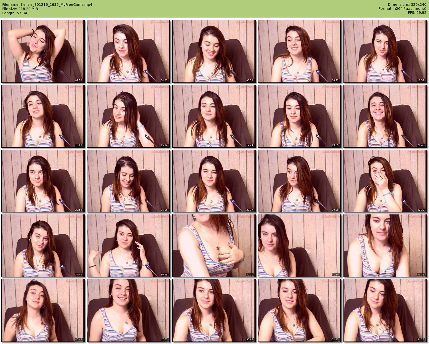Click the thumbnail at 50:03
Image resolution: width=429 pixels, height=344 pixels.
[x=214, y=310]
